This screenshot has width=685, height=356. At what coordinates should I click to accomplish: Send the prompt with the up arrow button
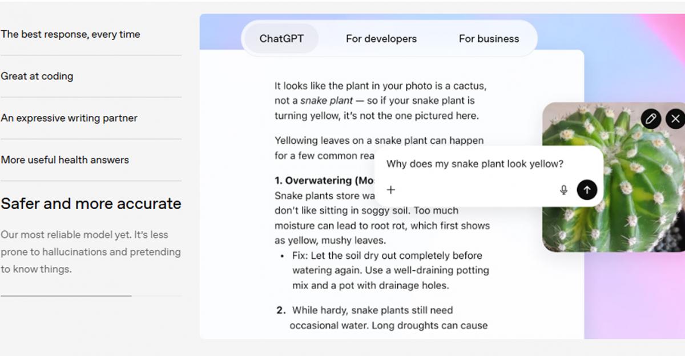[x=587, y=190]
